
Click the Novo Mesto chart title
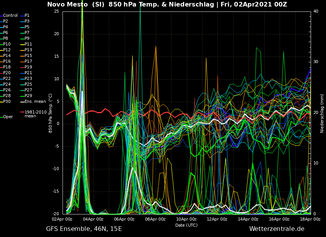click(167, 5)
